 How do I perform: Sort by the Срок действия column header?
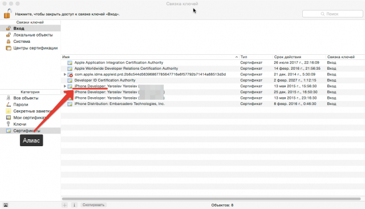point(299,57)
